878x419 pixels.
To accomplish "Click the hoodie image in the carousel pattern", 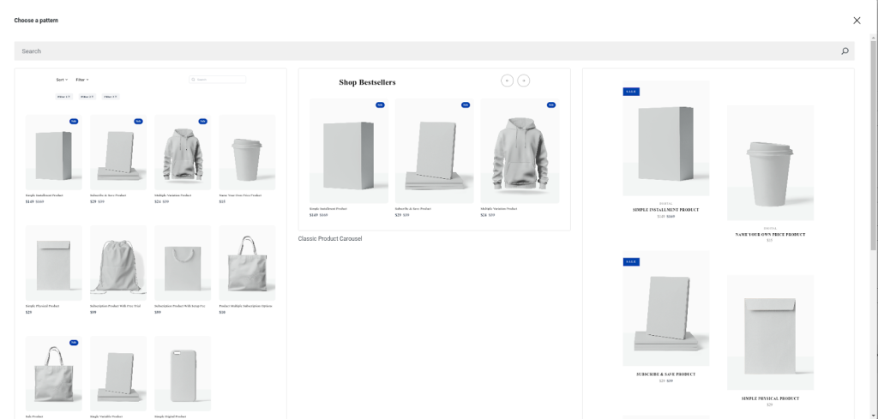I will 520,151.
